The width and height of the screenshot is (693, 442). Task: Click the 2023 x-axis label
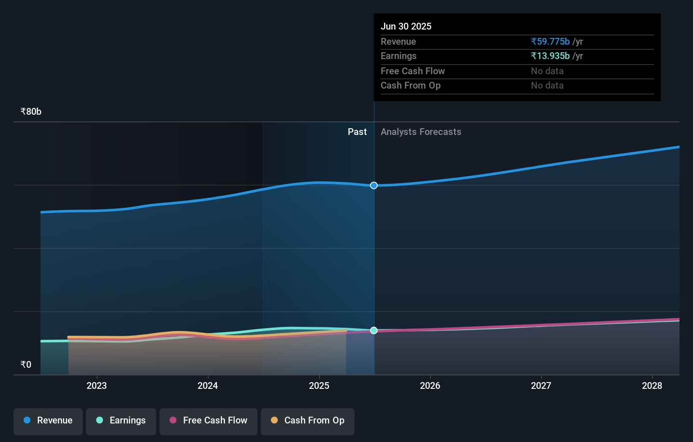tap(97, 385)
